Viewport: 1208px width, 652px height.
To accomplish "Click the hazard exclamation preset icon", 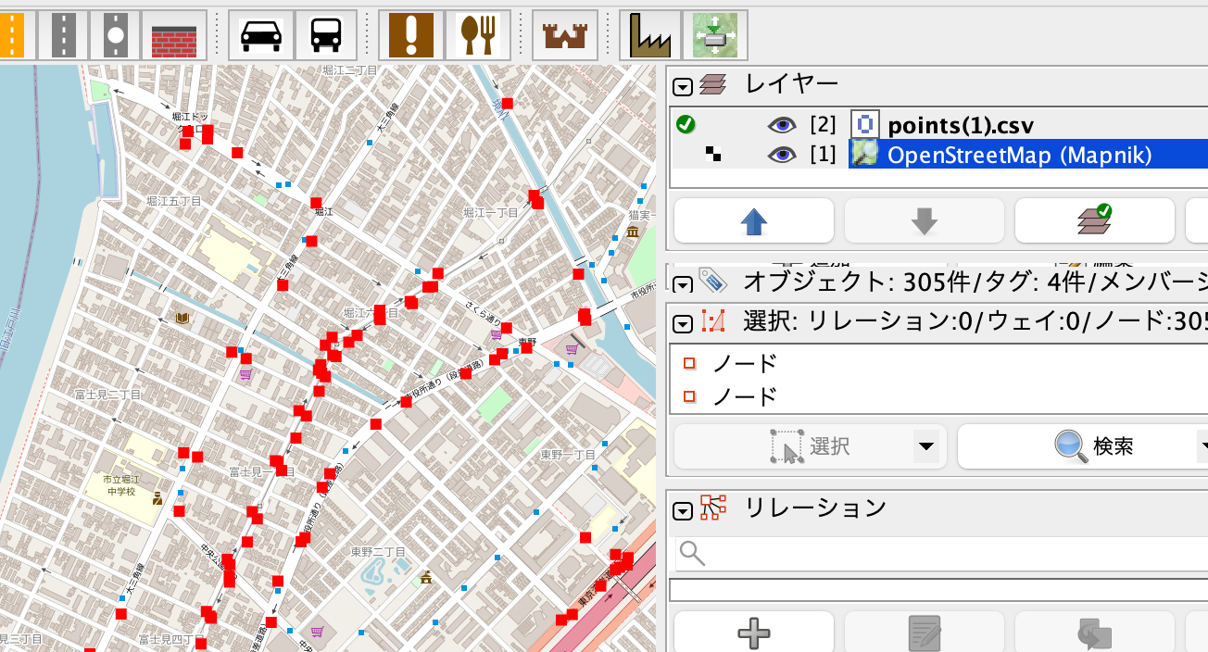I will tap(410, 34).
